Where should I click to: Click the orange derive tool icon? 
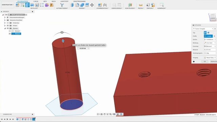52,5
